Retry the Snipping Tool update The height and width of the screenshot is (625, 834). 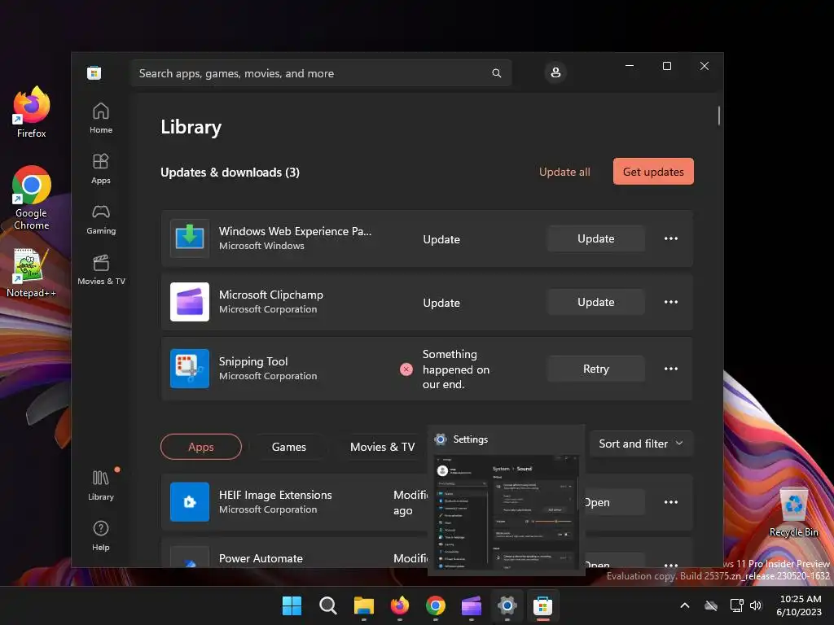point(595,369)
